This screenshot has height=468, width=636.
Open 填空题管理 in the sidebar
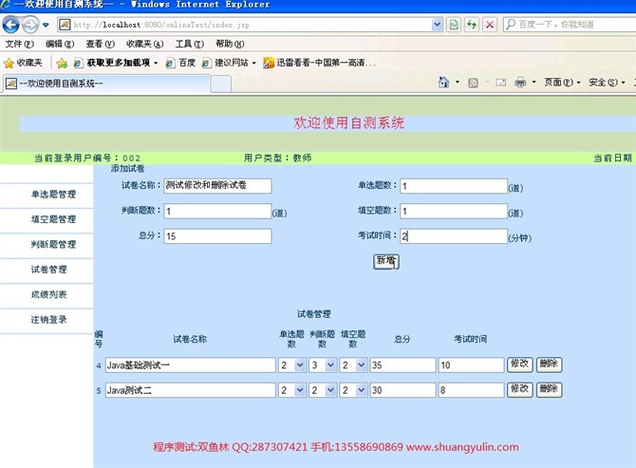tap(53, 219)
